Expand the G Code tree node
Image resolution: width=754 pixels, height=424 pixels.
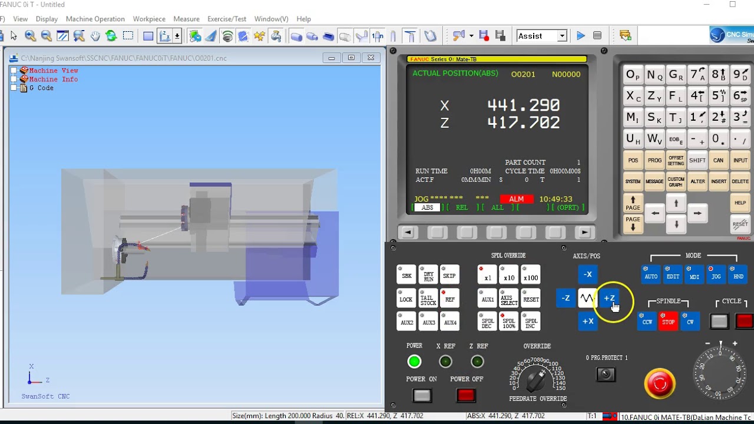[14, 88]
